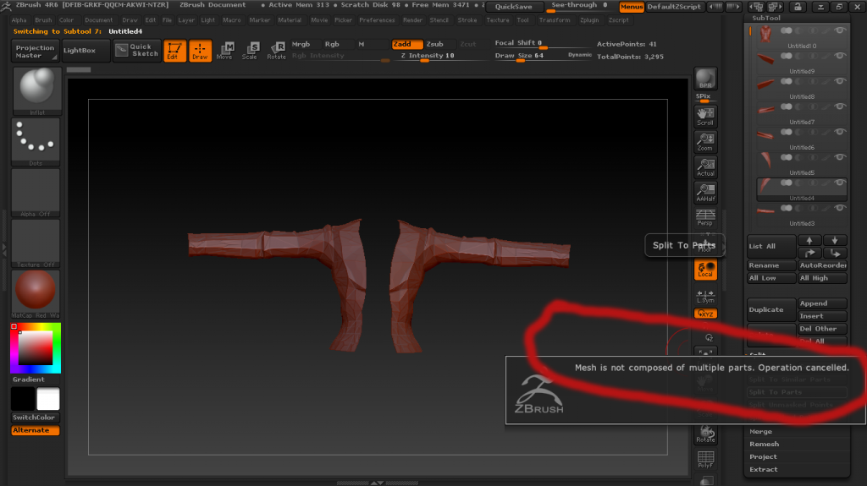Toggle visibility eye of Untitled7 subtool
Image resolution: width=867 pixels, height=486 pixels.
pyautogui.click(x=839, y=106)
